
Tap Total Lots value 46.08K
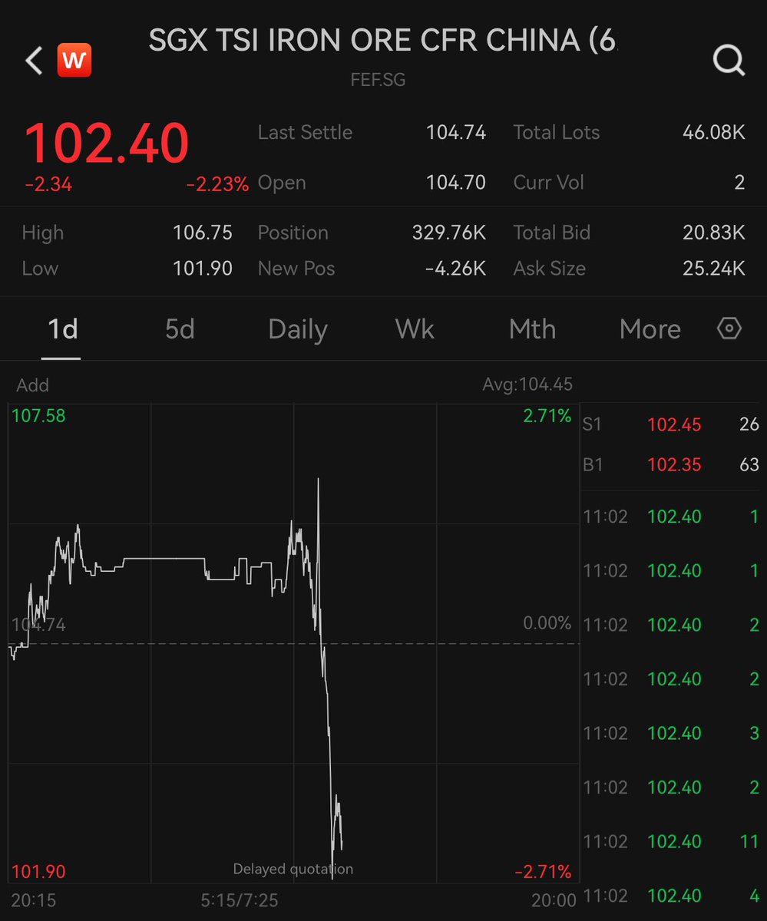tap(714, 133)
